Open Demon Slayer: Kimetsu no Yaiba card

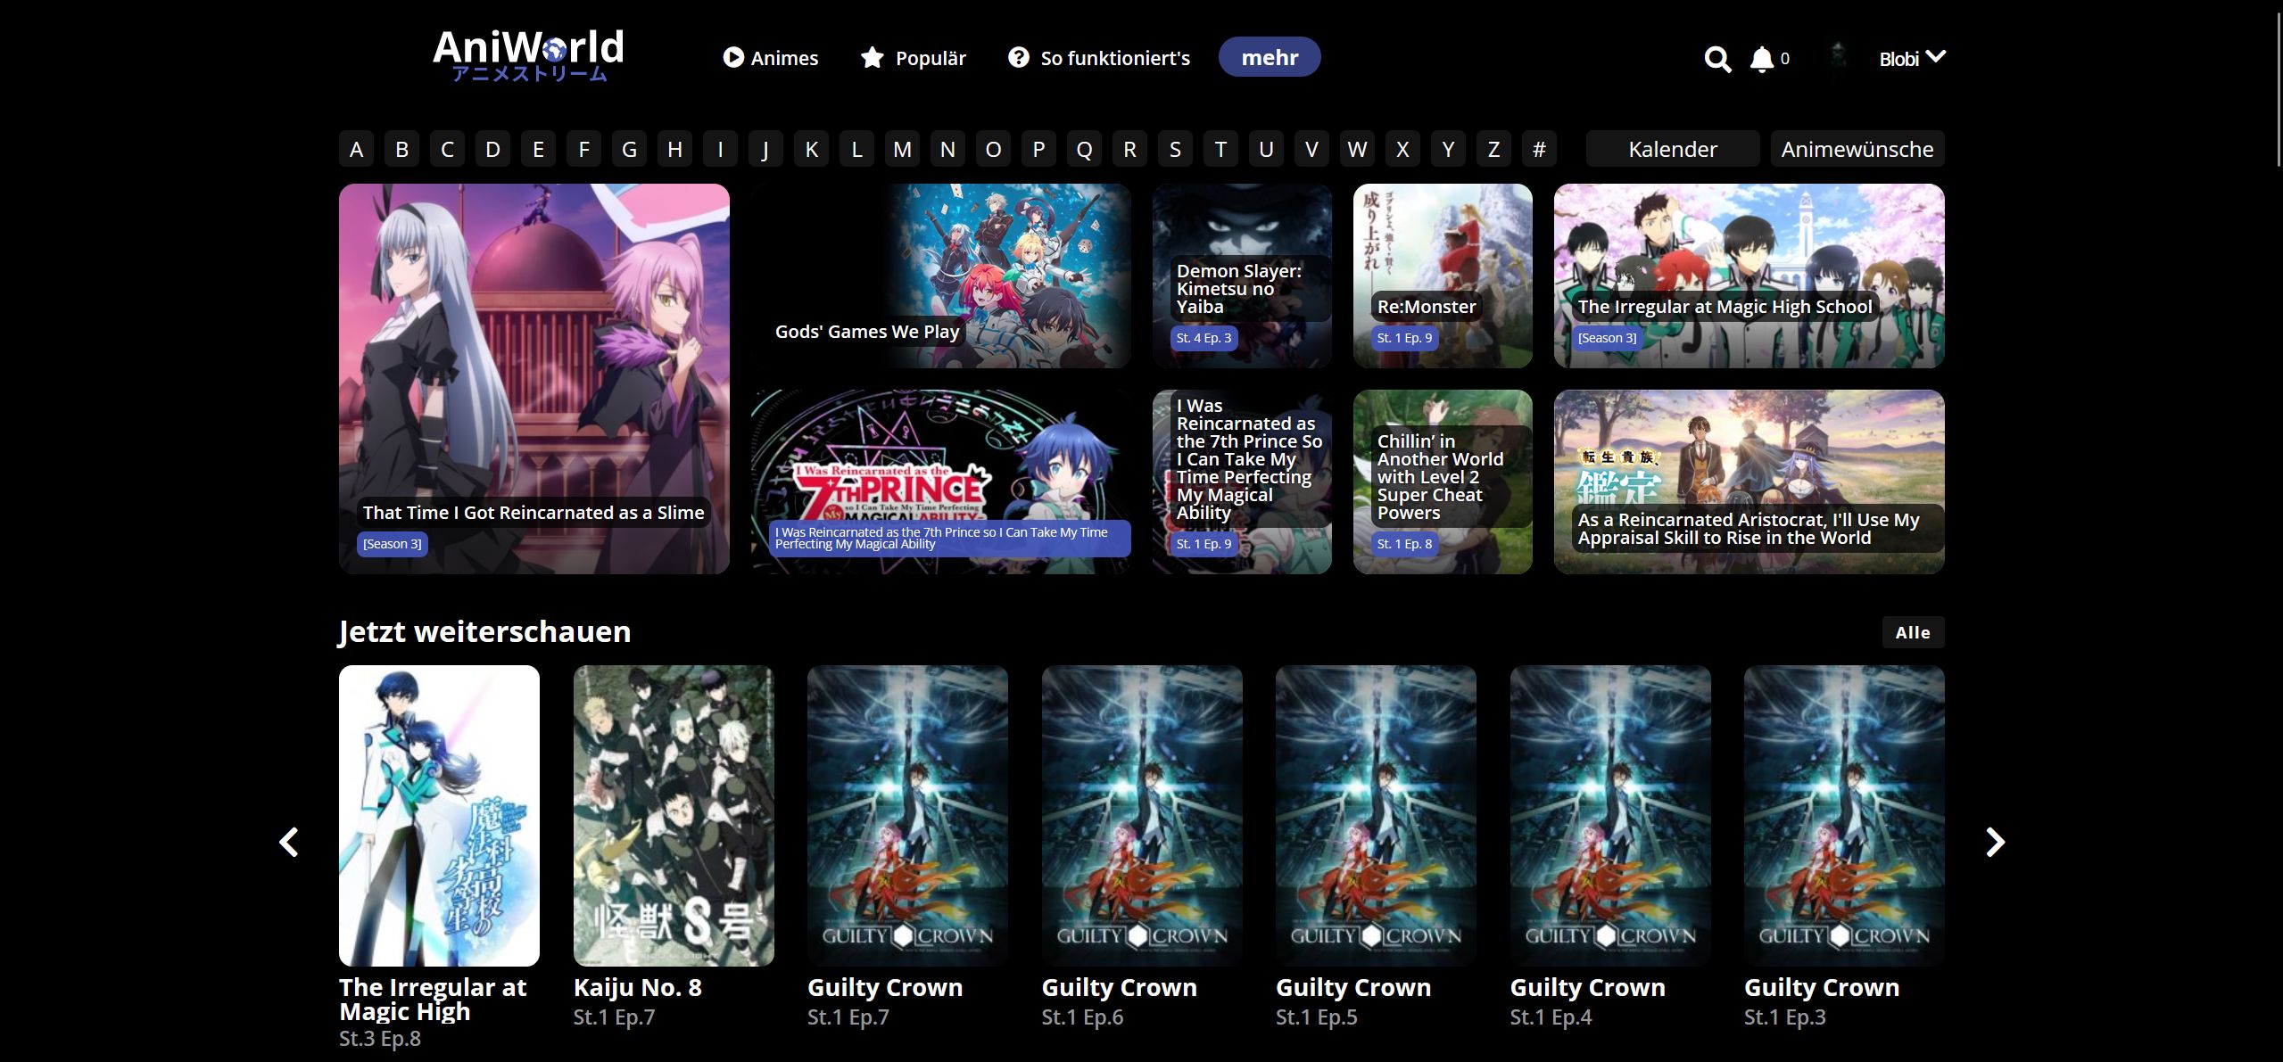pyautogui.click(x=1242, y=276)
